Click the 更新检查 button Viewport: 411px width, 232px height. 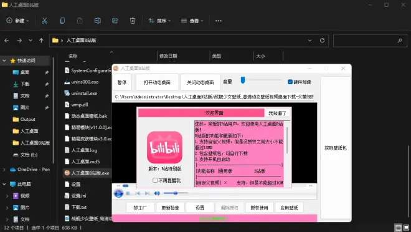click(171, 208)
